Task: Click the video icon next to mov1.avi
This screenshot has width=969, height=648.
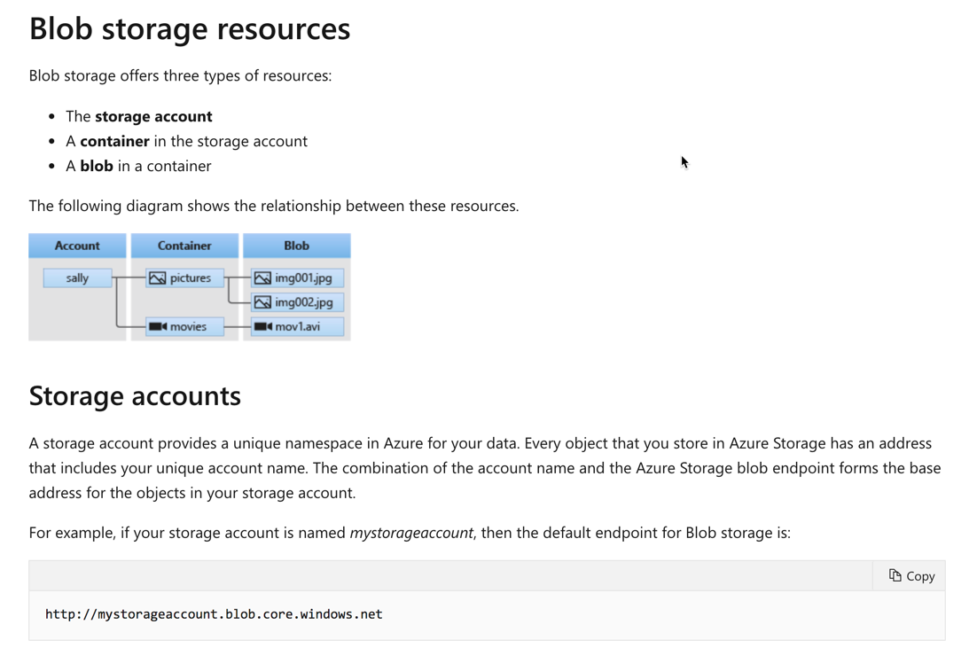Action: pyautogui.click(x=262, y=327)
